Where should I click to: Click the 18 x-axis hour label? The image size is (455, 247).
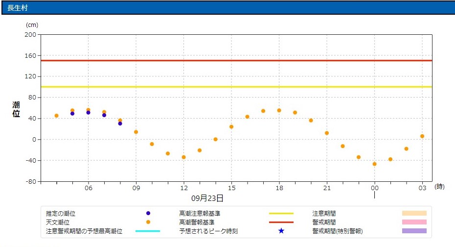(279, 188)
